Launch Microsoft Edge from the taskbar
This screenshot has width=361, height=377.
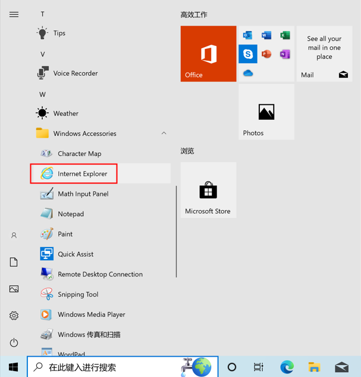(x=287, y=367)
